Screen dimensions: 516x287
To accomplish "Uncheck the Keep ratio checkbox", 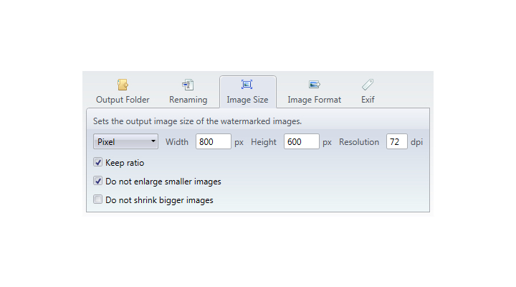I will tap(97, 162).
